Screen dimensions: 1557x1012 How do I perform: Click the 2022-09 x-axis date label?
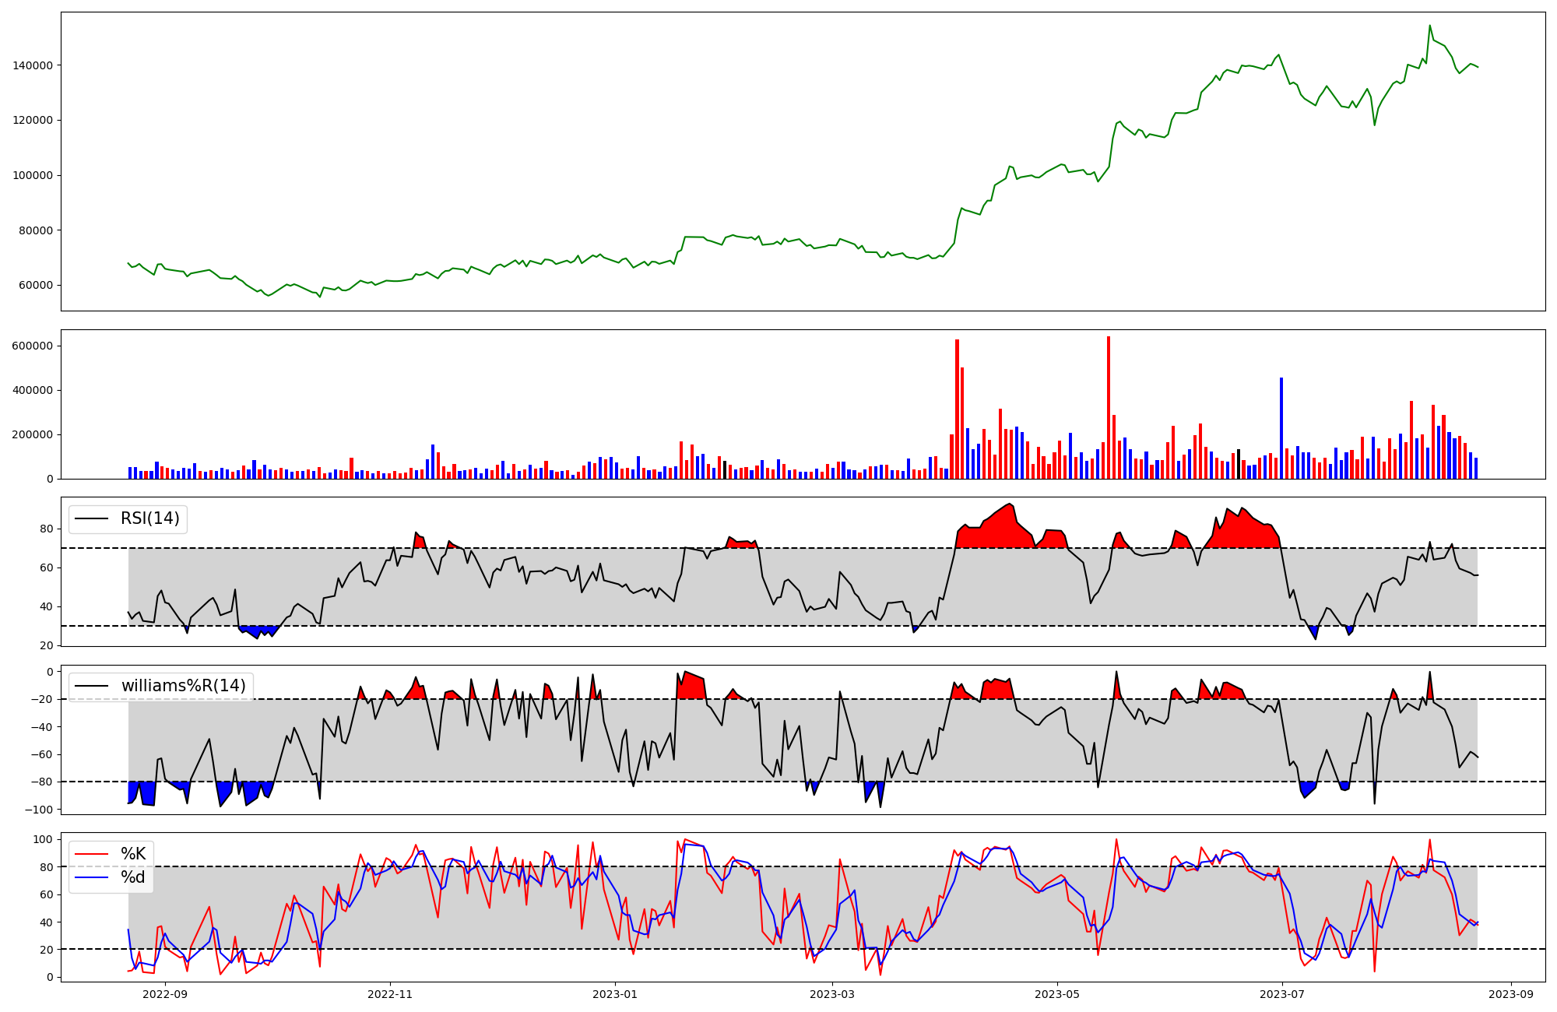[x=165, y=994]
